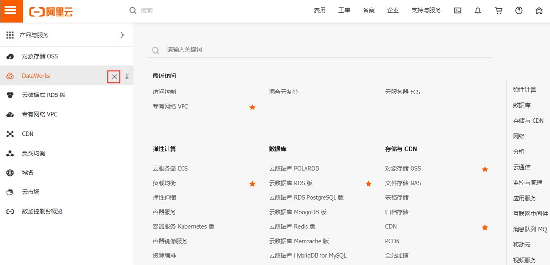Click the 专有网络 VPC sidebar icon

(x=10, y=115)
